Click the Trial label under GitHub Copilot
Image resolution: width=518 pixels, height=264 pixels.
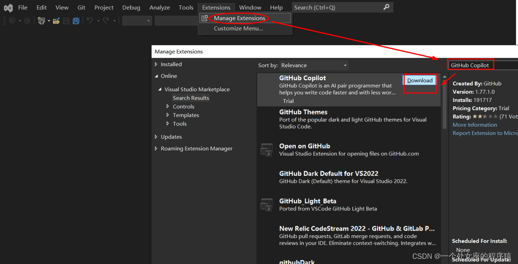coord(288,101)
